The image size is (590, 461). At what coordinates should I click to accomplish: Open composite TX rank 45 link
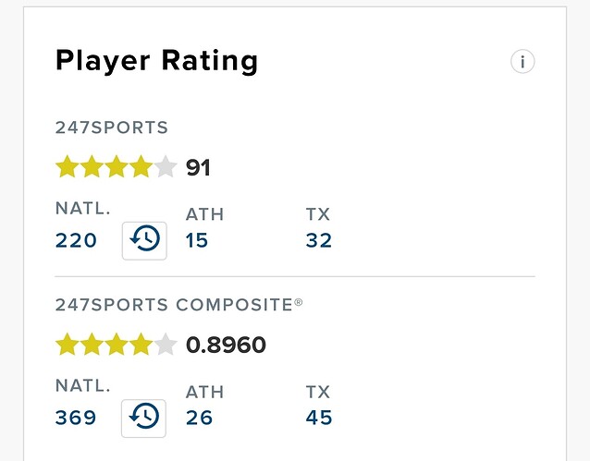319,418
